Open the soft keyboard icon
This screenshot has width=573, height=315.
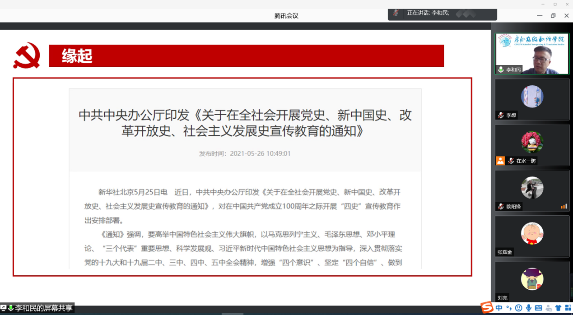point(538,308)
